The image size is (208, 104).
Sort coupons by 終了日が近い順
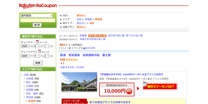pyautogui.click(x=134, y=36)
